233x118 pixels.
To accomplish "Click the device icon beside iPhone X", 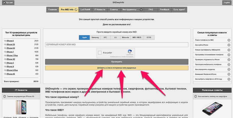I will 5,67.
